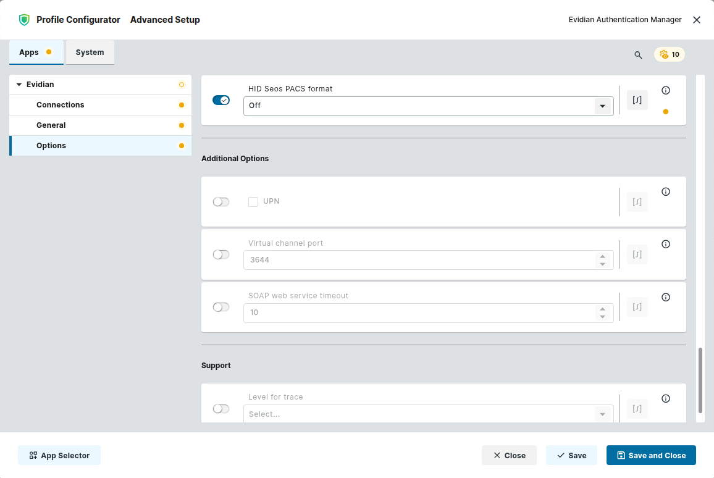The width and height of the screenshot is (714, 478).
Task: Click the Support section heading
Action: coord(216,366)
